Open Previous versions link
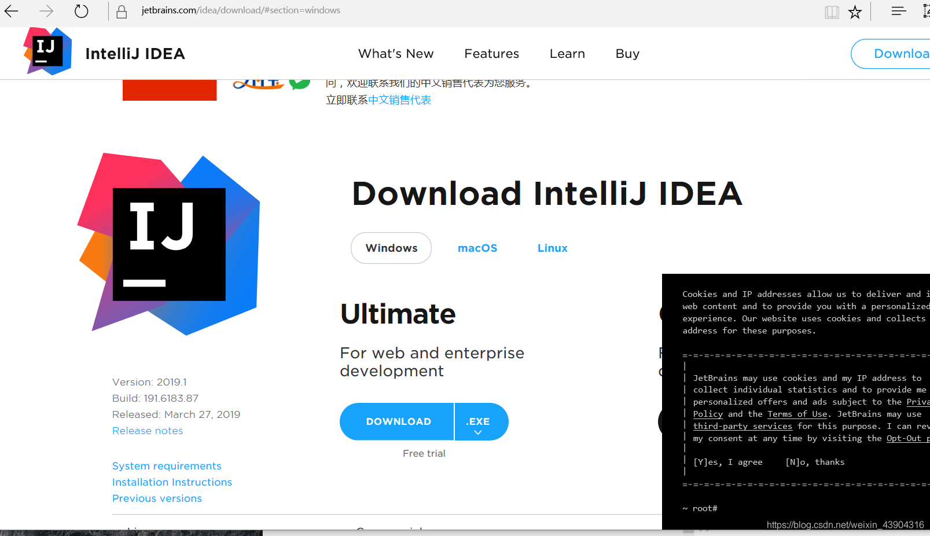The height and width of the screenshot is (536, 930). click(x=157, y=498)
